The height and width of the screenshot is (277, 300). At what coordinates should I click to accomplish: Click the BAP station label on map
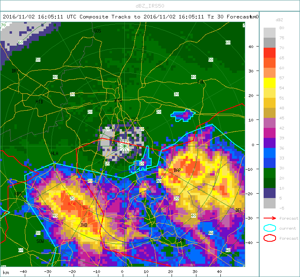pos(177,170)
